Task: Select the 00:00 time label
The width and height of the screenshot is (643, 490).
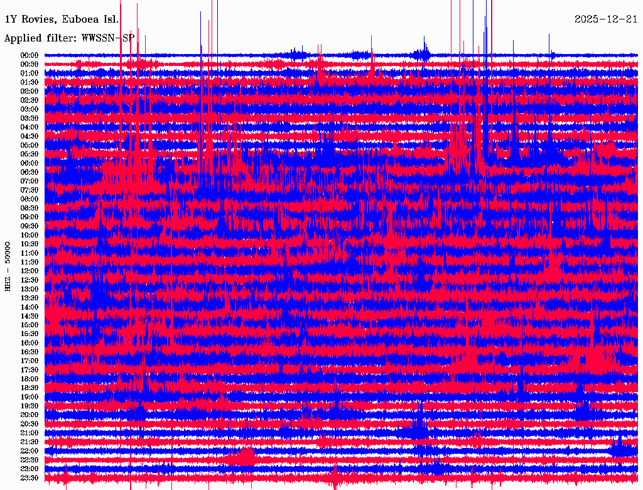Action: pos(30,55)
